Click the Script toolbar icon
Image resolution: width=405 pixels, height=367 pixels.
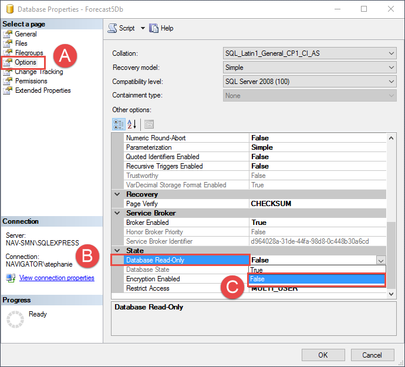[x=113, y=28]
